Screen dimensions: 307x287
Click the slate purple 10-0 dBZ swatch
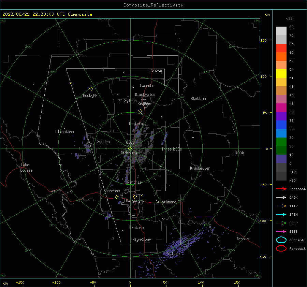281,159
